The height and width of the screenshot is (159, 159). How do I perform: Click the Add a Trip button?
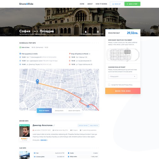pyautogui.click(x=132, y=4)
